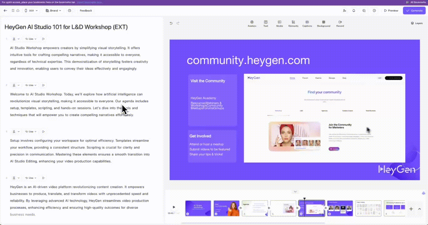Open the Avatars tool
Screen dimensions: 428x225
252,24
